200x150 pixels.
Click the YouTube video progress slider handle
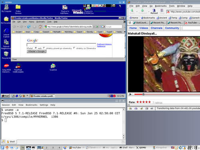pos(143,94)
